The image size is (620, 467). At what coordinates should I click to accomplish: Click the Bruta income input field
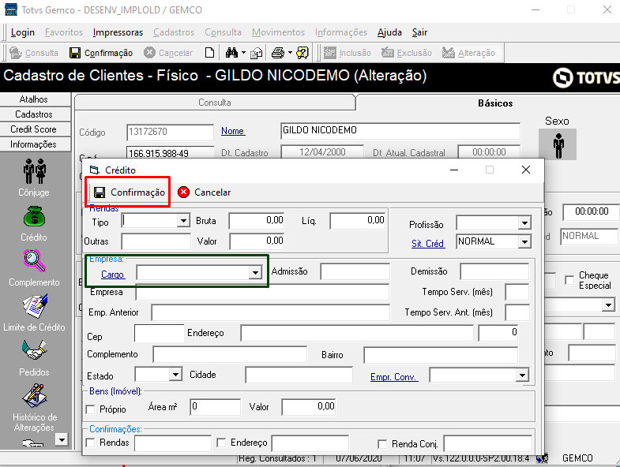point(257,221)
